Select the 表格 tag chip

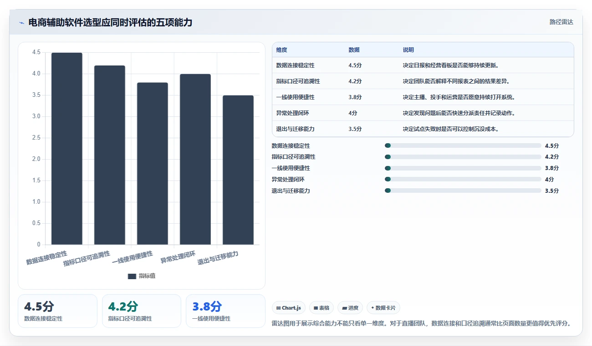322,308
